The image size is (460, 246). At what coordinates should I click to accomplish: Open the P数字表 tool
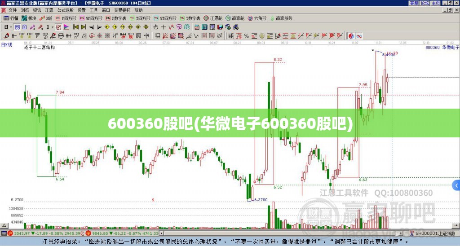[116, 18]
